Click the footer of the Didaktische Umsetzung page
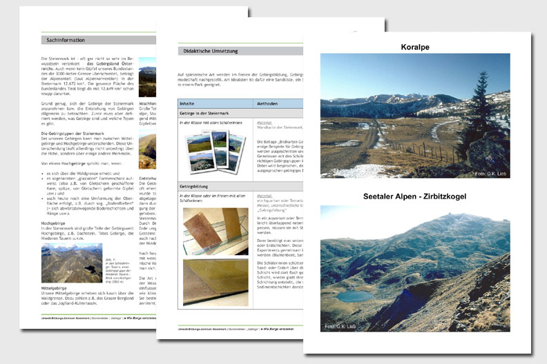The width and height of the screenshot is (547, 364). click(236, 329)
